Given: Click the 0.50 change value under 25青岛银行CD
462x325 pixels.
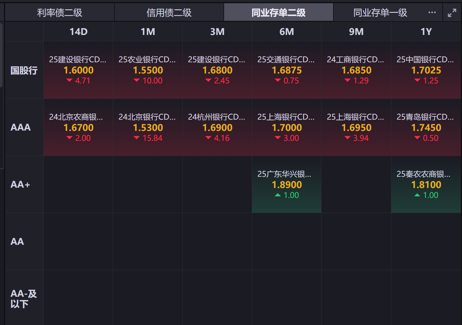Looking at the screenshot, I should [x=430, y=138].
